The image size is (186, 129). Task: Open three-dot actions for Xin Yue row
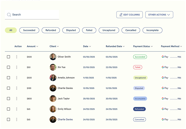[x=16, y=67]
